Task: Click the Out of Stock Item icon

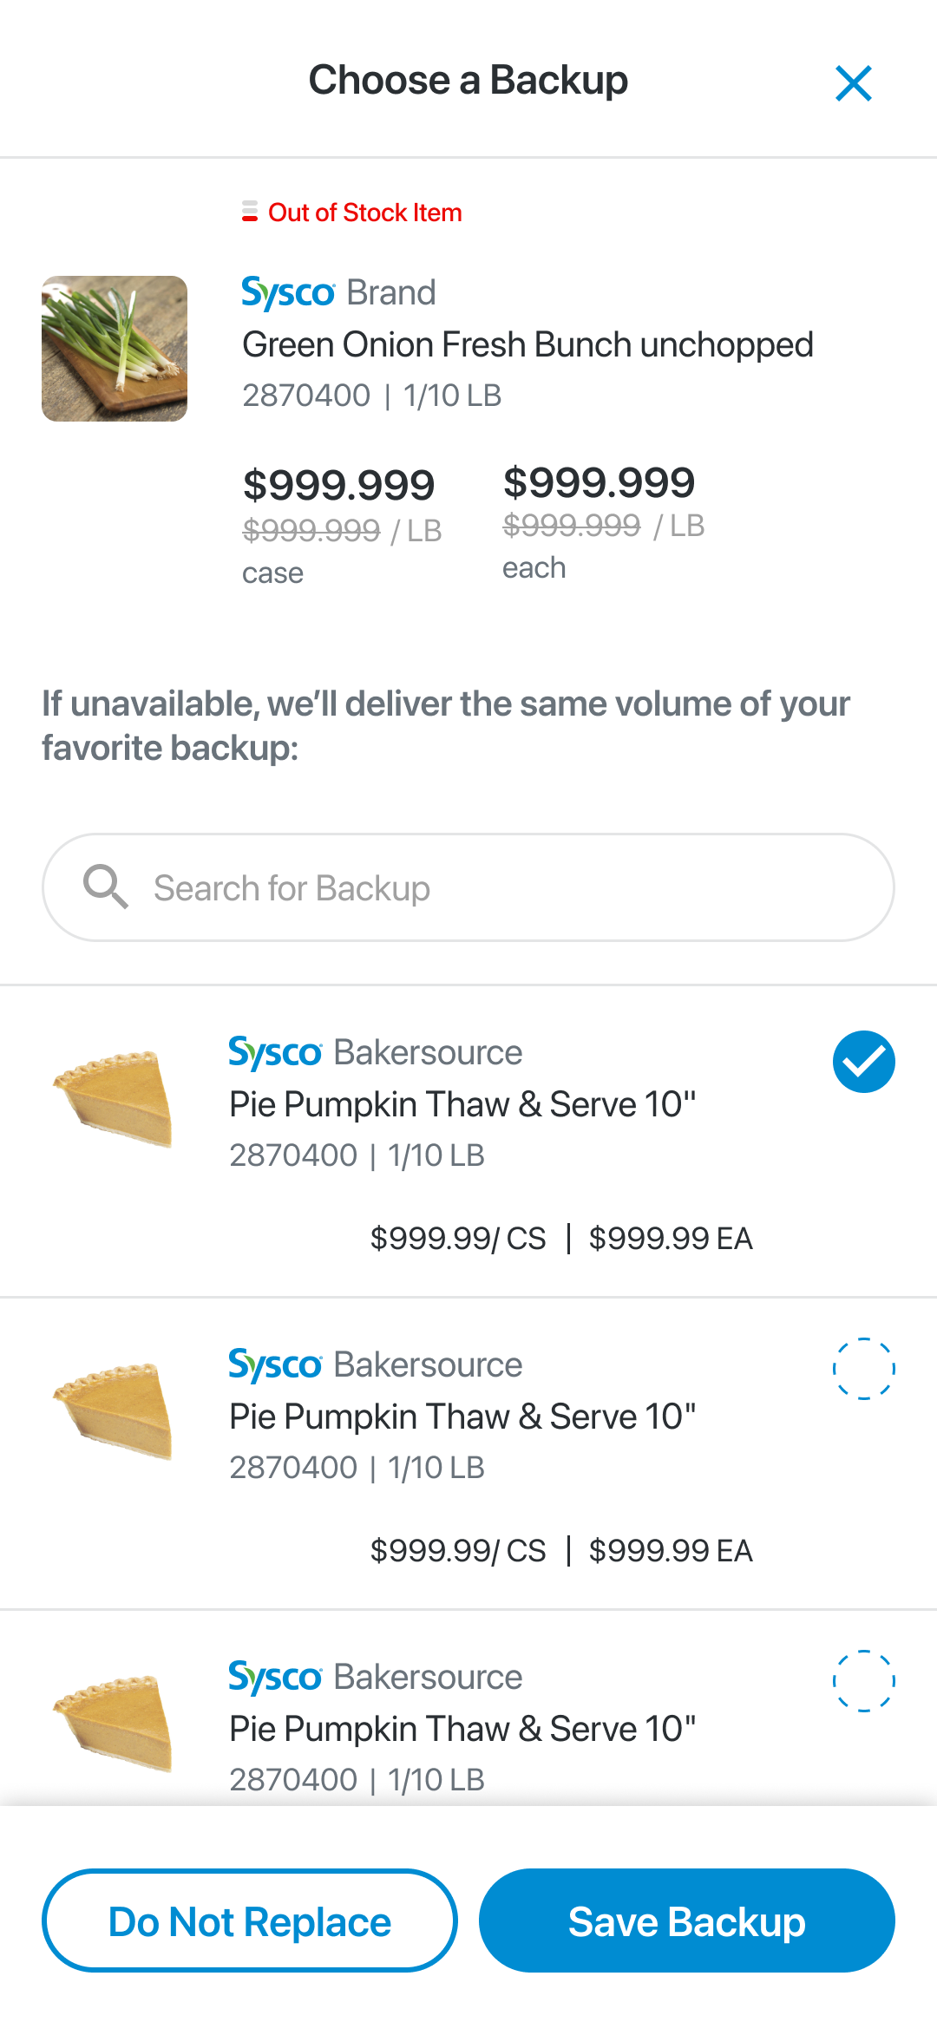Action: (x=250, y=212)
